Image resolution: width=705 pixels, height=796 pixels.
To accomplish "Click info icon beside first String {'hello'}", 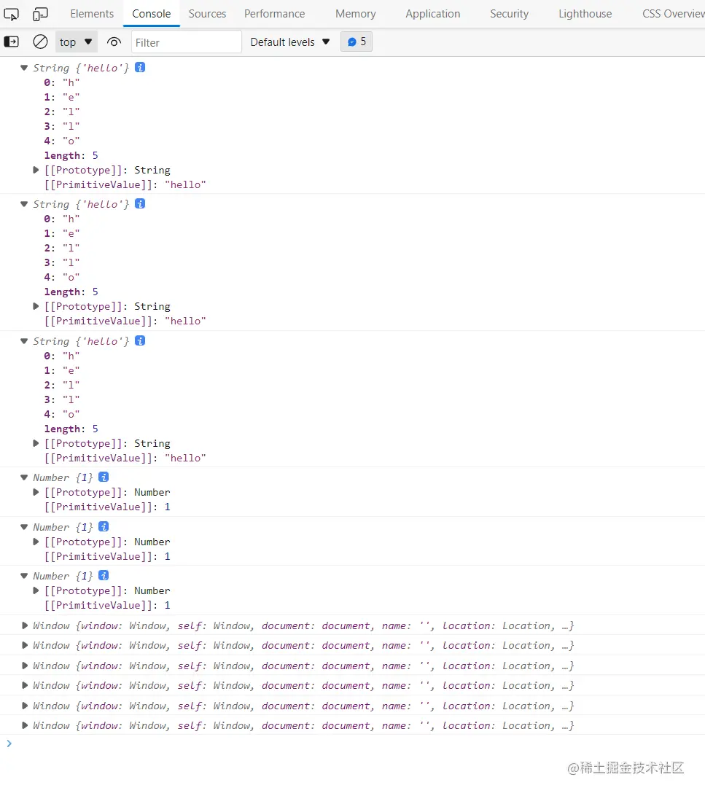I will click(x=140, y=67).
